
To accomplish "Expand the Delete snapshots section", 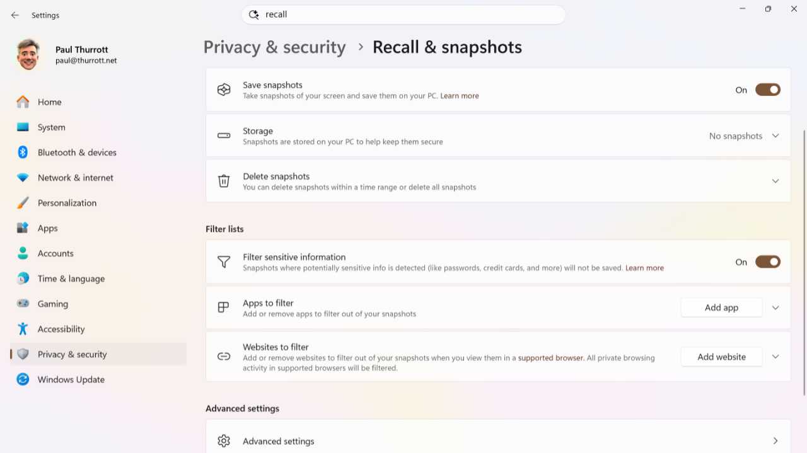I will point(775,181).
